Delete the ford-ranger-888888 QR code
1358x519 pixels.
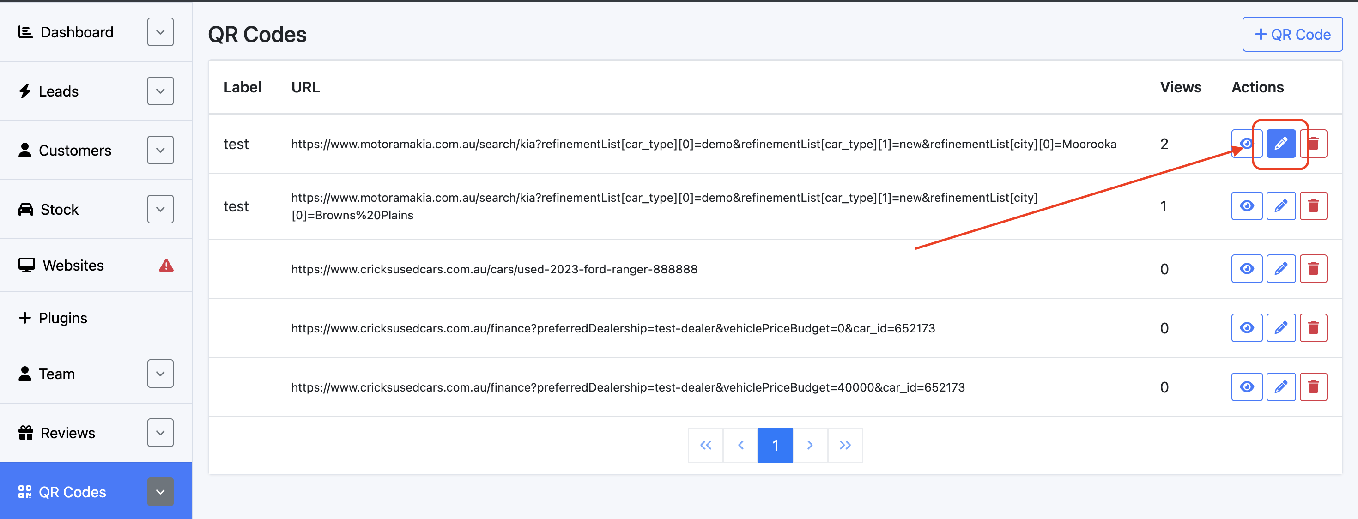click(1313, 269)
